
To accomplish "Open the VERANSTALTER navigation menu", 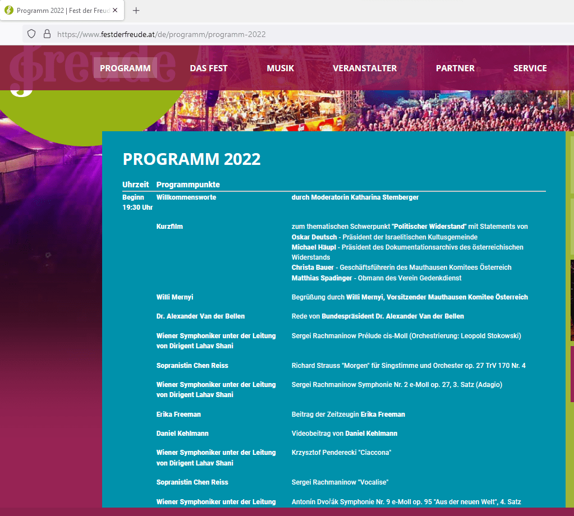I will 365,68.
